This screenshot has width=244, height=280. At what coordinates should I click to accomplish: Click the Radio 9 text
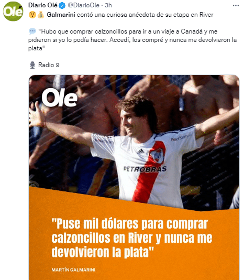pos(49,65)
